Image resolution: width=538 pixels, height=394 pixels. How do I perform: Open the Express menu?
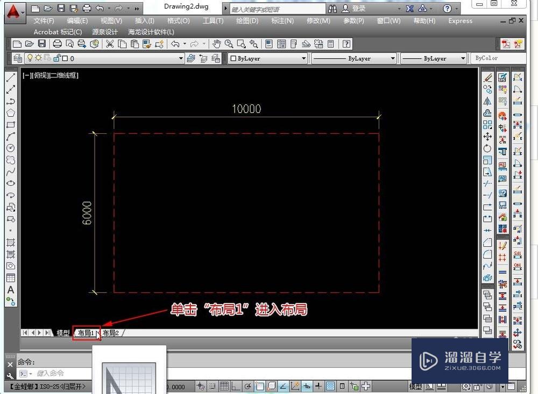[x=460, y=21]
